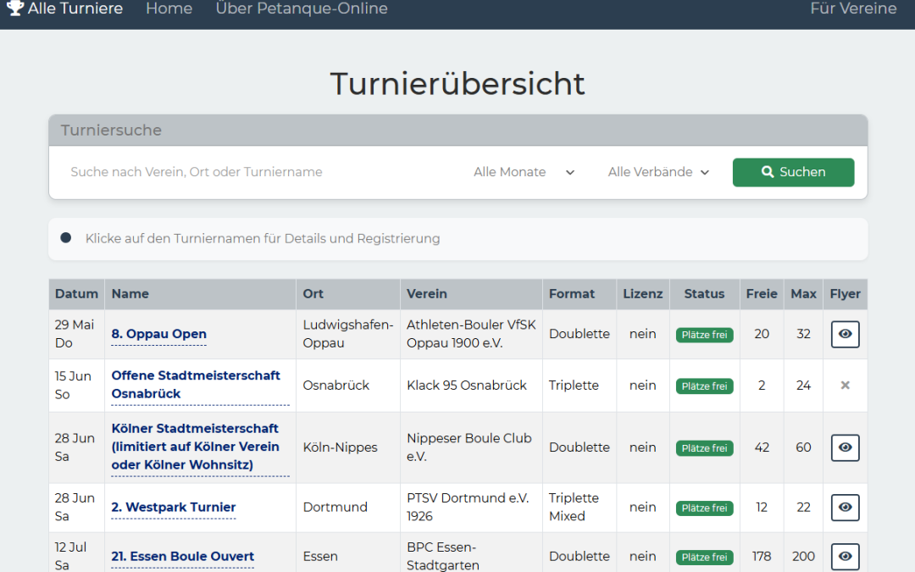
Task: Click Plätze frei badge in Dortmund row
Action: point(704,508)
